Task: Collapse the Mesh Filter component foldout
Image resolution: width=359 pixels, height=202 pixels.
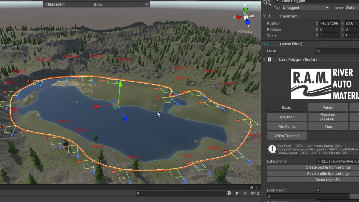Action: (264, 44)
